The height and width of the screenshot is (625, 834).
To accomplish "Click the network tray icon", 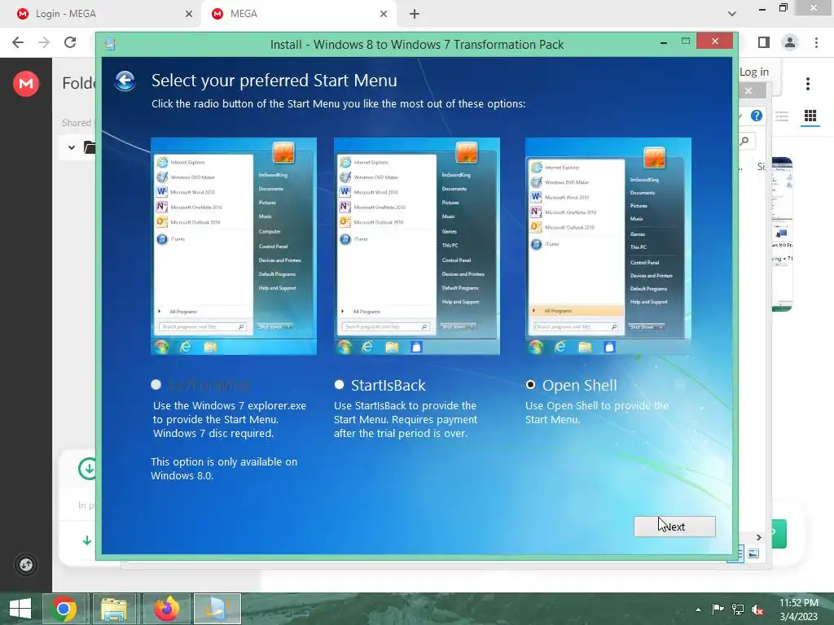I will pyautogui.click(x=738, y=610).
